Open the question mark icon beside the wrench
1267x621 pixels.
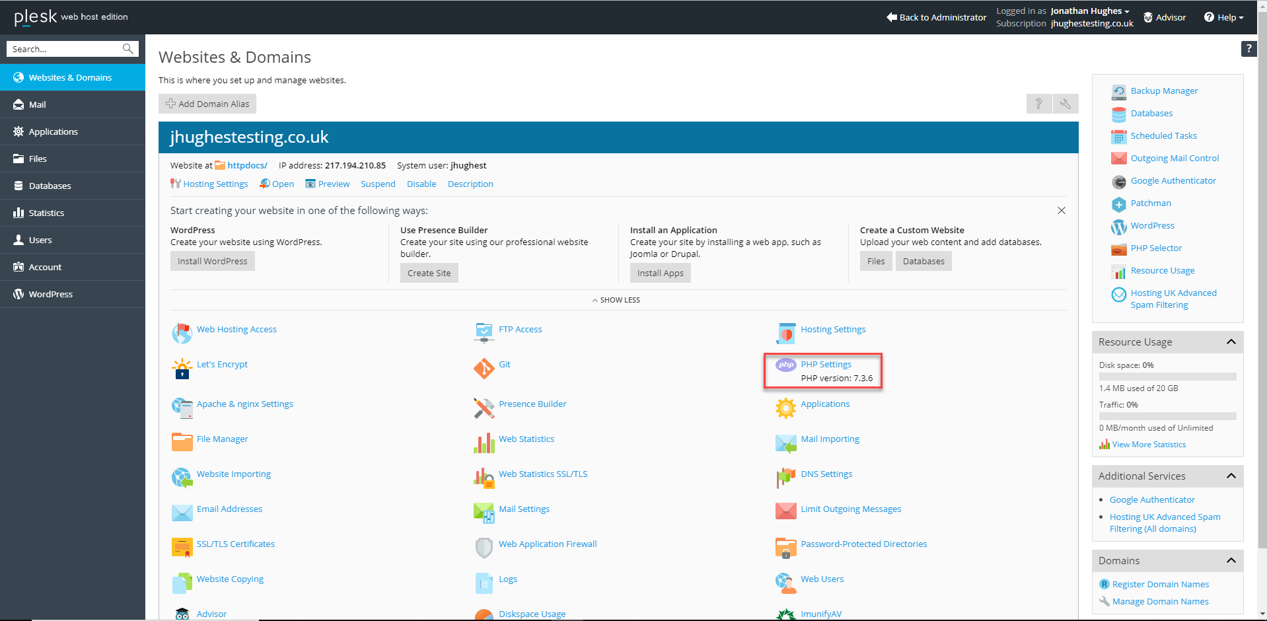[1039, 104]
